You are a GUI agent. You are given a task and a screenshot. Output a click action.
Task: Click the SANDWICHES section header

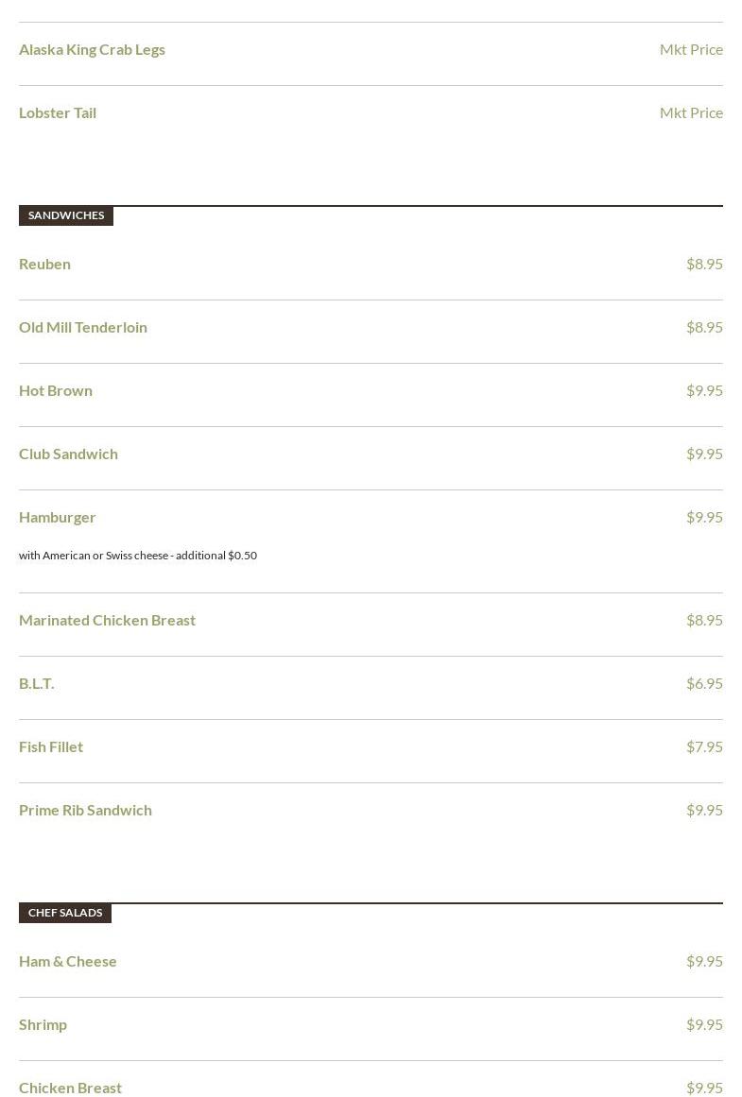point(66,215)
